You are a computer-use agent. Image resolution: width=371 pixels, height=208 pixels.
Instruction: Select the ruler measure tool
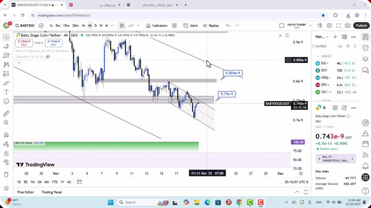coord(6,113)
